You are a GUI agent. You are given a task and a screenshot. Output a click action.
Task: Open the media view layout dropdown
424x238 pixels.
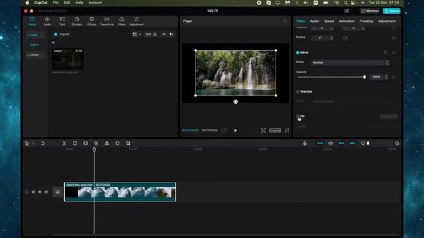137,34
